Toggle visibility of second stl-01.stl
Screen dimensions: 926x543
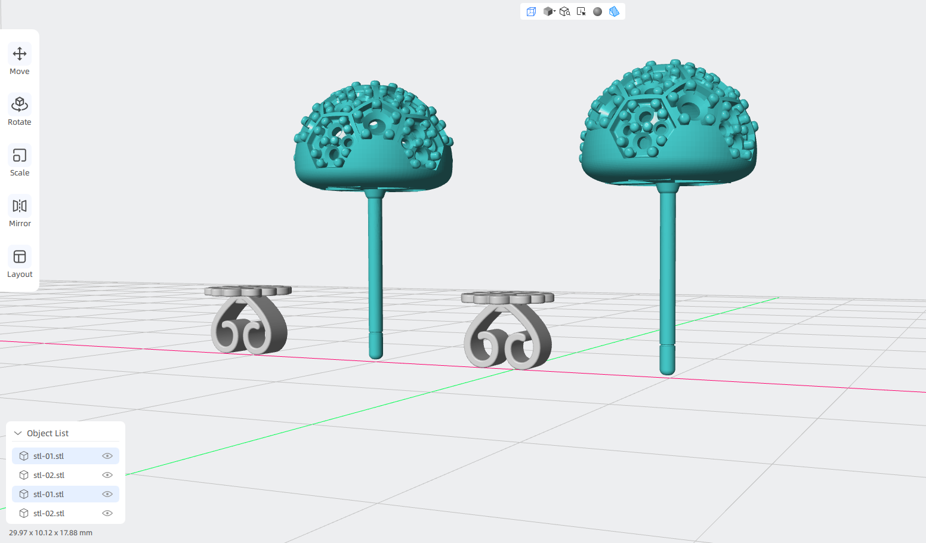[x=107, y=494]
